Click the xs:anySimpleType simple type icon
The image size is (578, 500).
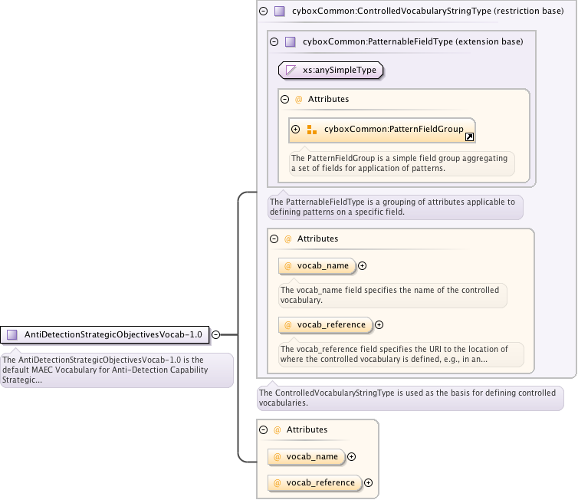tap(291, 71)
